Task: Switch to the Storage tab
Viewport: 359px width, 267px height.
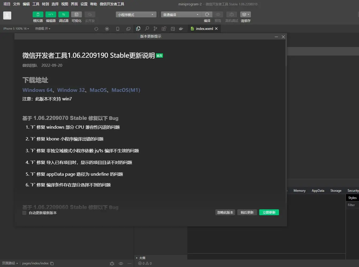Action: coord(336,191)
